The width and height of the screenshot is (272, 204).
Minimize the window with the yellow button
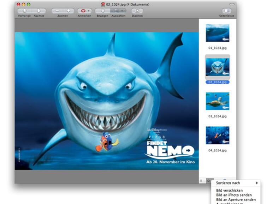click(x=23, y=4)
